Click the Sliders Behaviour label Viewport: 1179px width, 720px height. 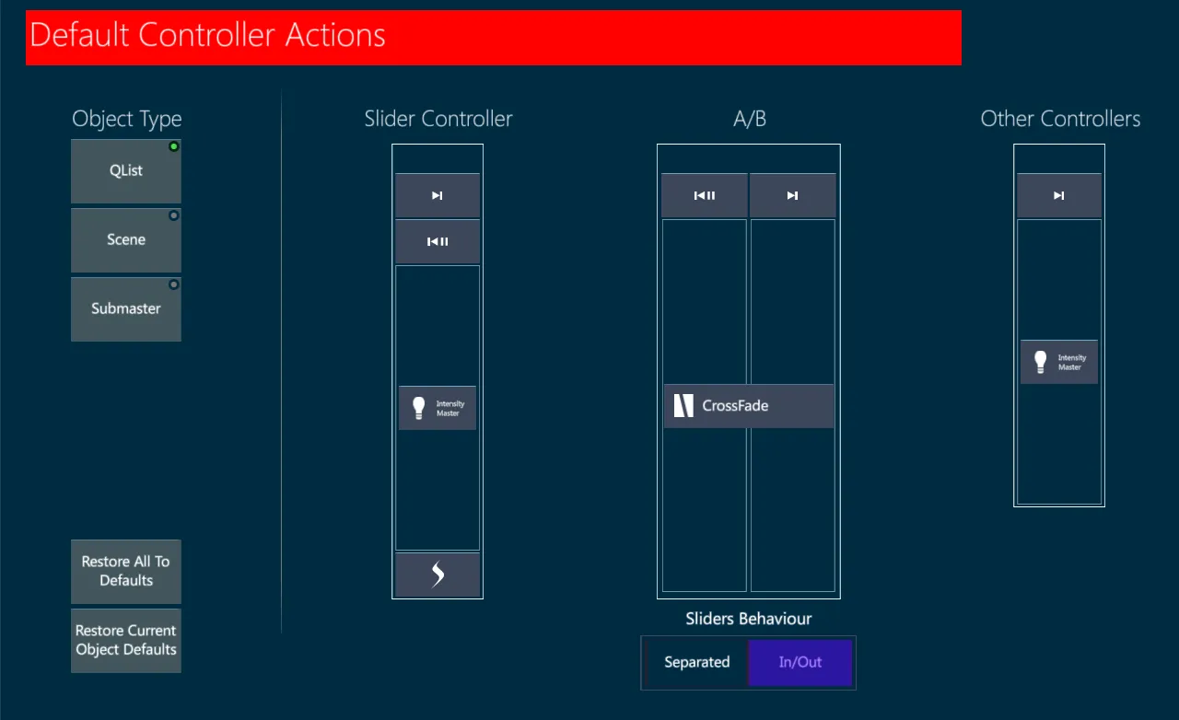tap(749, 619)
